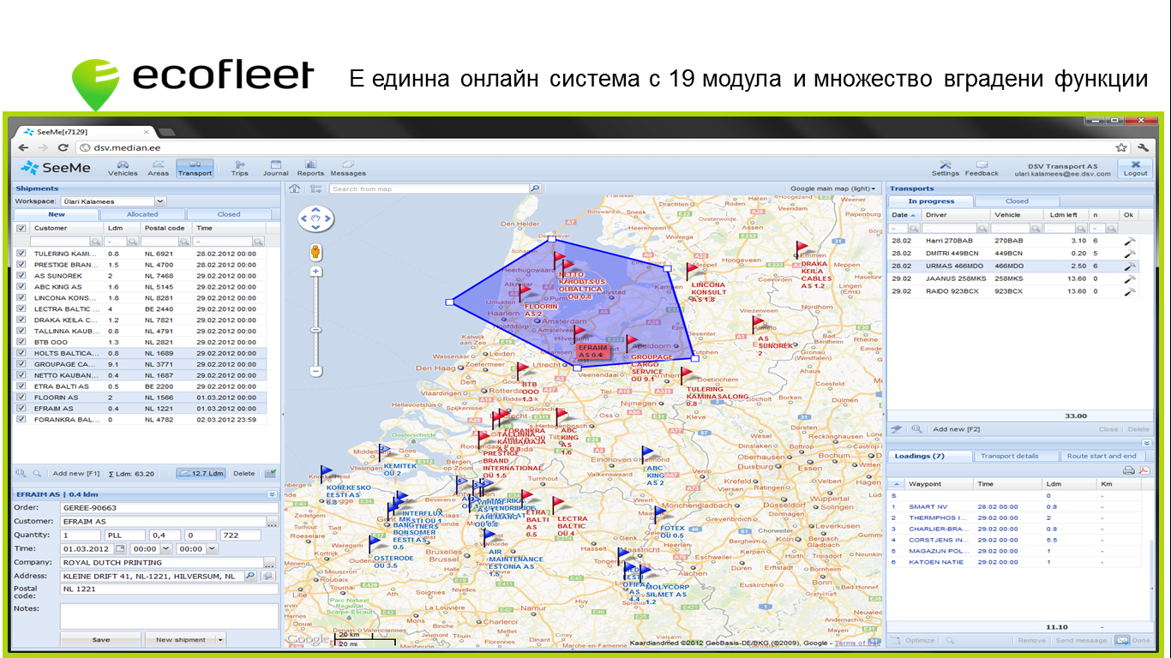Image resolution: width=1171 pixels, height=658 pixels.
Task: Click the New shipment button
Action: [180, 640]
